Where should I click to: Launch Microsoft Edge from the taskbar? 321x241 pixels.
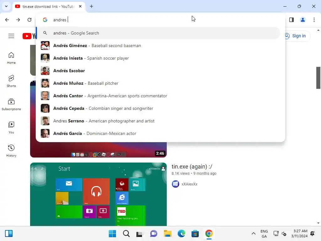pos(182,233)
